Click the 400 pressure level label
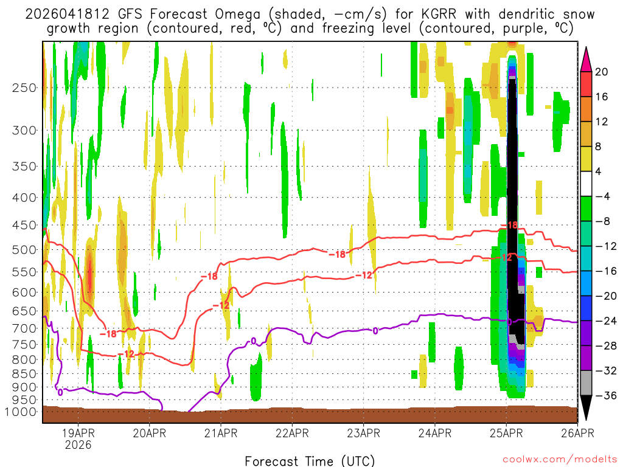 (x=24, y=198)
